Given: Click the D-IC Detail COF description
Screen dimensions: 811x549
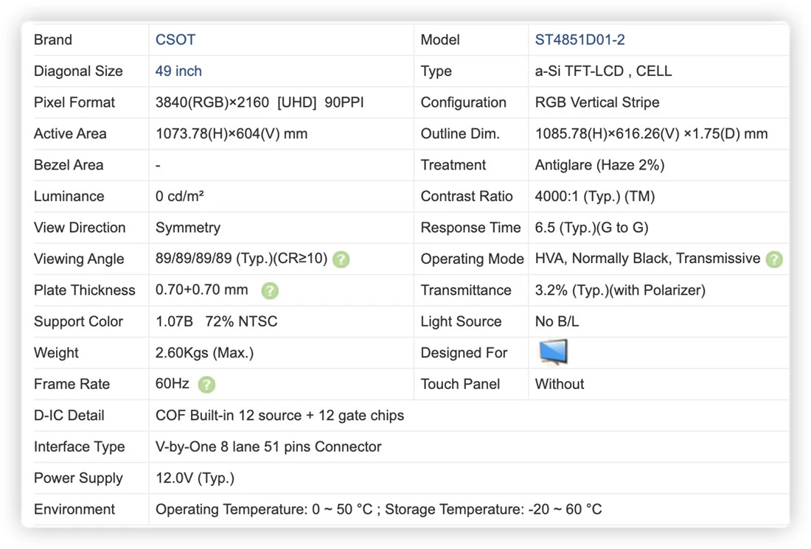Looking at the screenshot, I should [x=279, y=416].
